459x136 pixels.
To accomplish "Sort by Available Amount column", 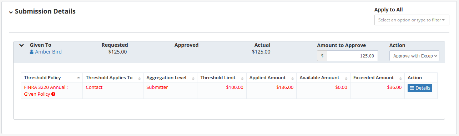I will click(x=323, y=77).
